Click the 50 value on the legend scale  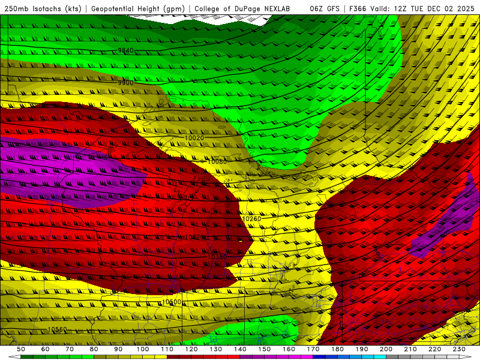point(21,349)
